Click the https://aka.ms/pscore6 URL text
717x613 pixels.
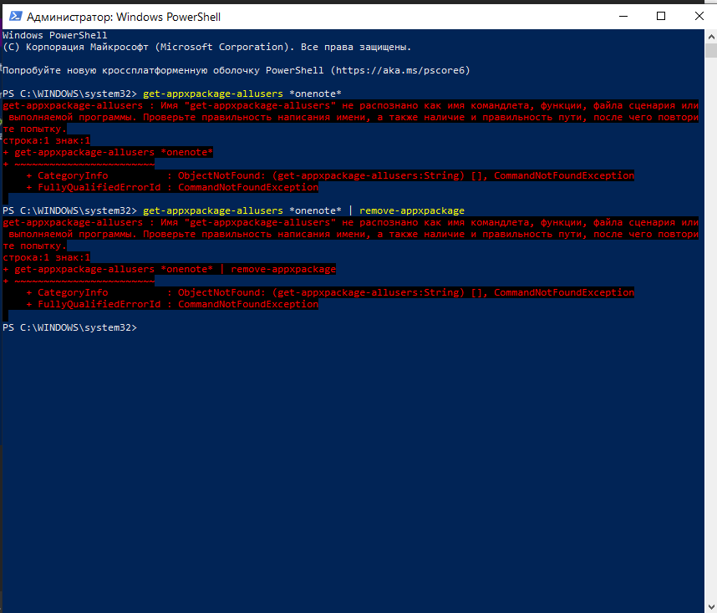(x=400, y=70)
